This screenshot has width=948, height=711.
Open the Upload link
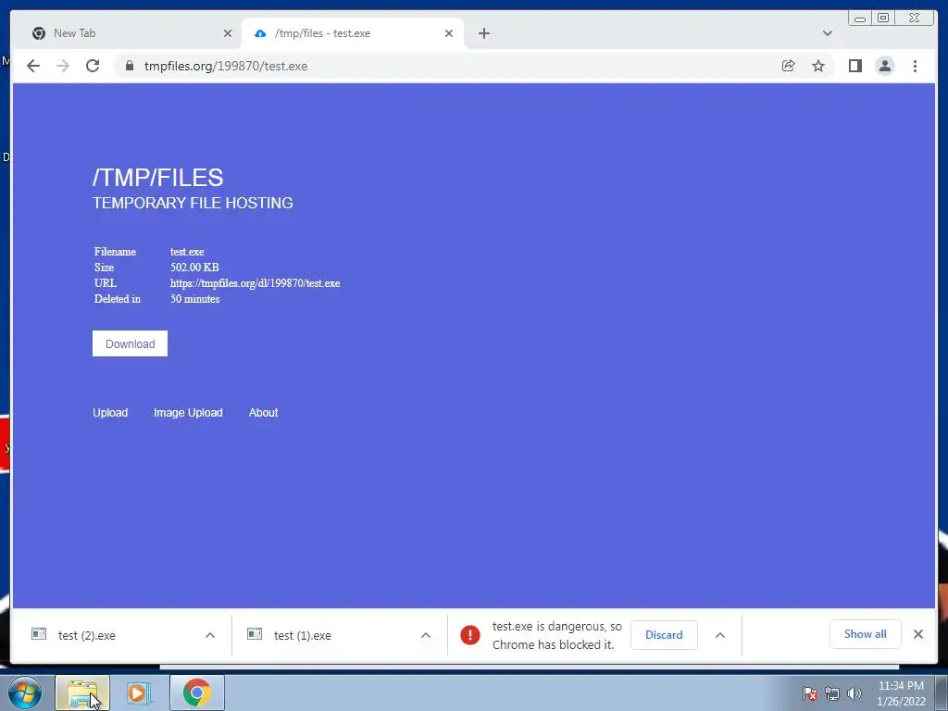(110, 412)
